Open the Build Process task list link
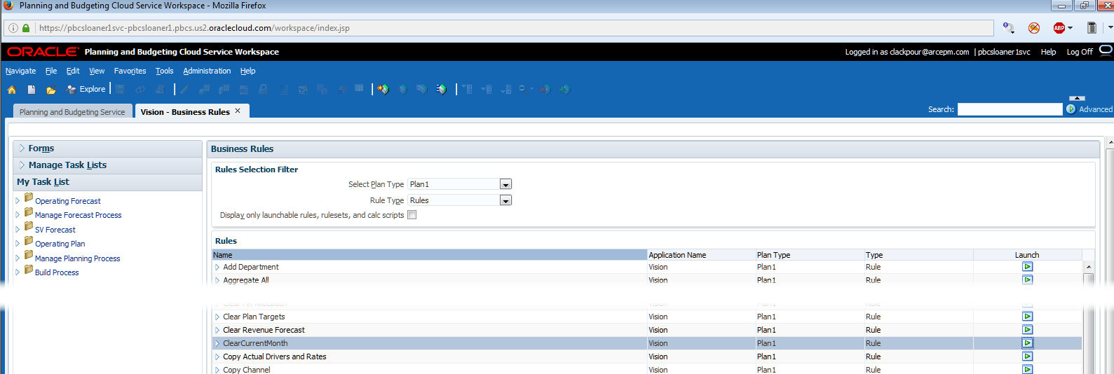 point(57,272)
